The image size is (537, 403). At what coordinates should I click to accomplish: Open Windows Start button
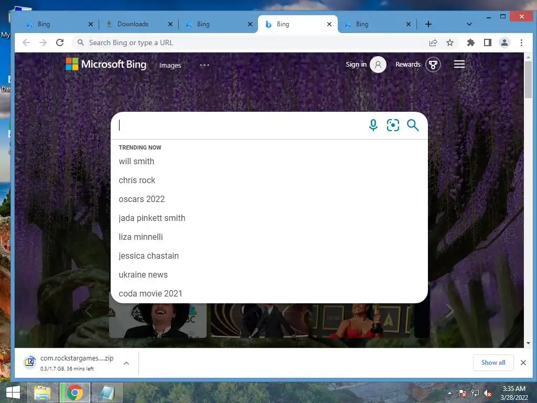tap(13, 393)
